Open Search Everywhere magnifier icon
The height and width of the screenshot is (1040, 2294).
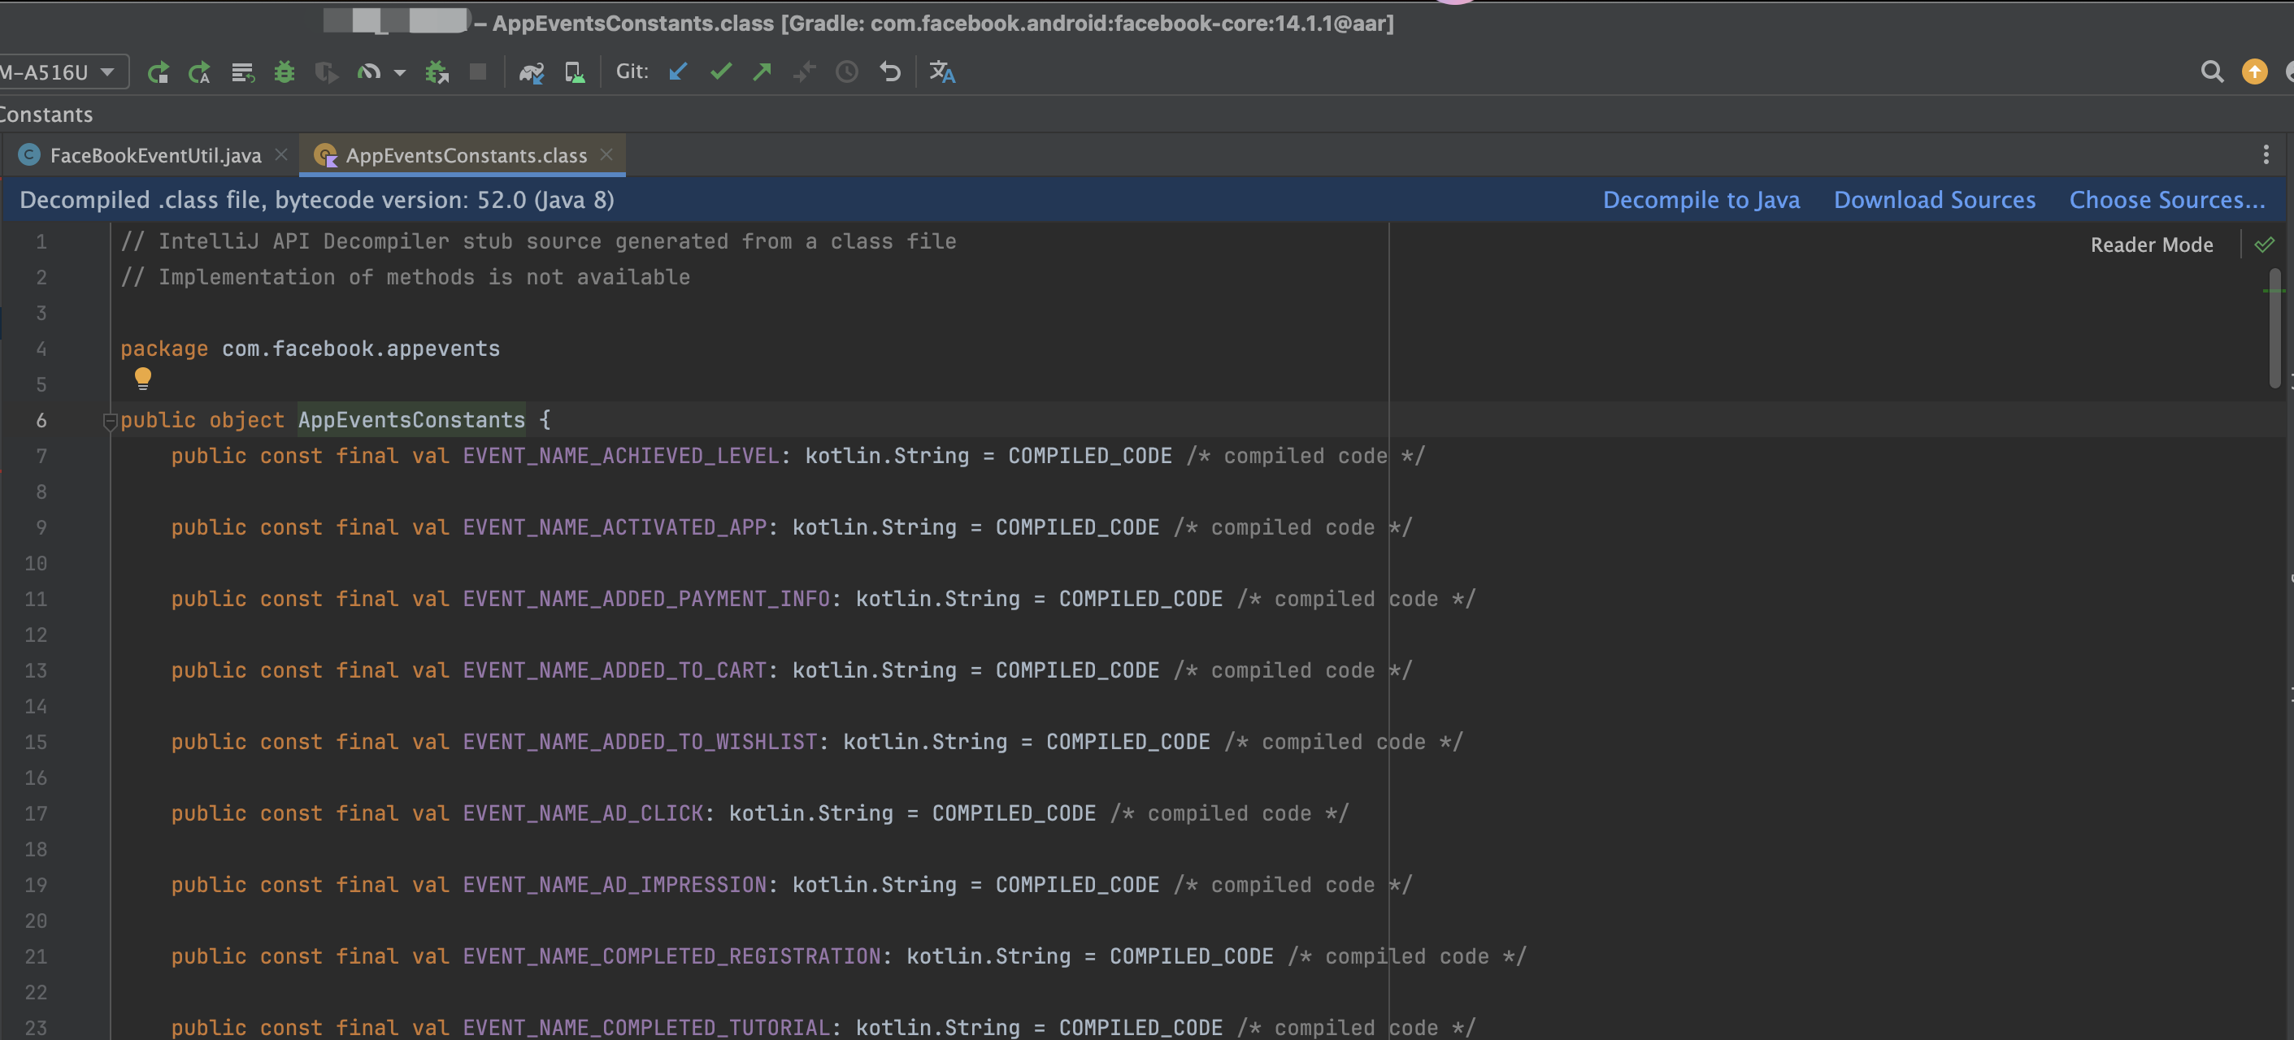click(x=2211, y=72)
